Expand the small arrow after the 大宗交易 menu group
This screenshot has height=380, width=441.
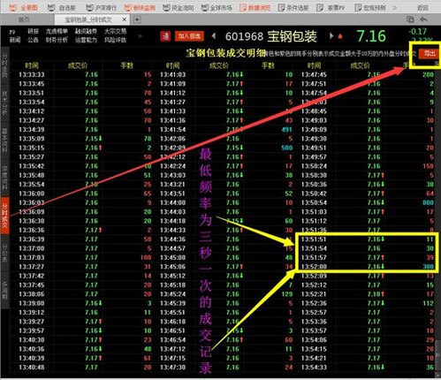[x=140, y=36]
